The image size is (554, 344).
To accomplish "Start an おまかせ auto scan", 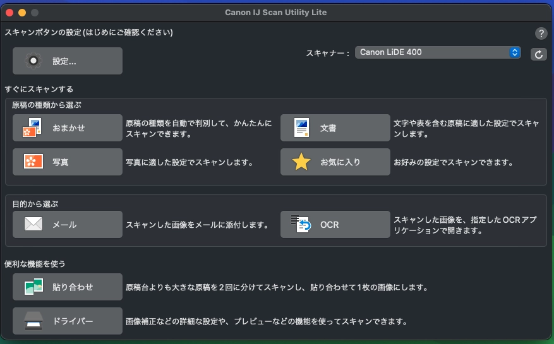I will 68,128.
